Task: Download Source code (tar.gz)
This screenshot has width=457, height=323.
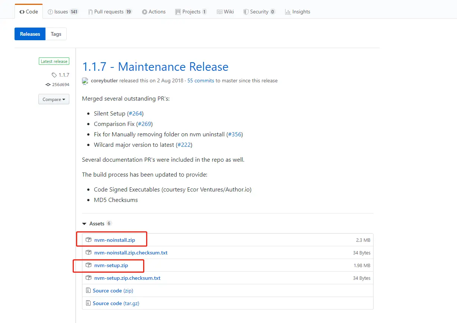Action: (x=116, y=303)
